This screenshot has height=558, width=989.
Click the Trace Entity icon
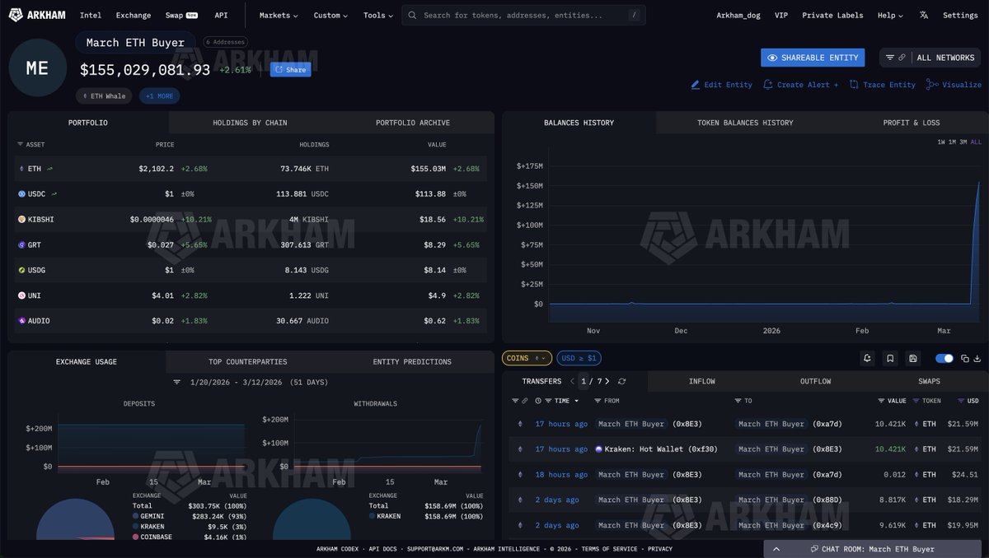pyautogui.click(x=854, y=85)
